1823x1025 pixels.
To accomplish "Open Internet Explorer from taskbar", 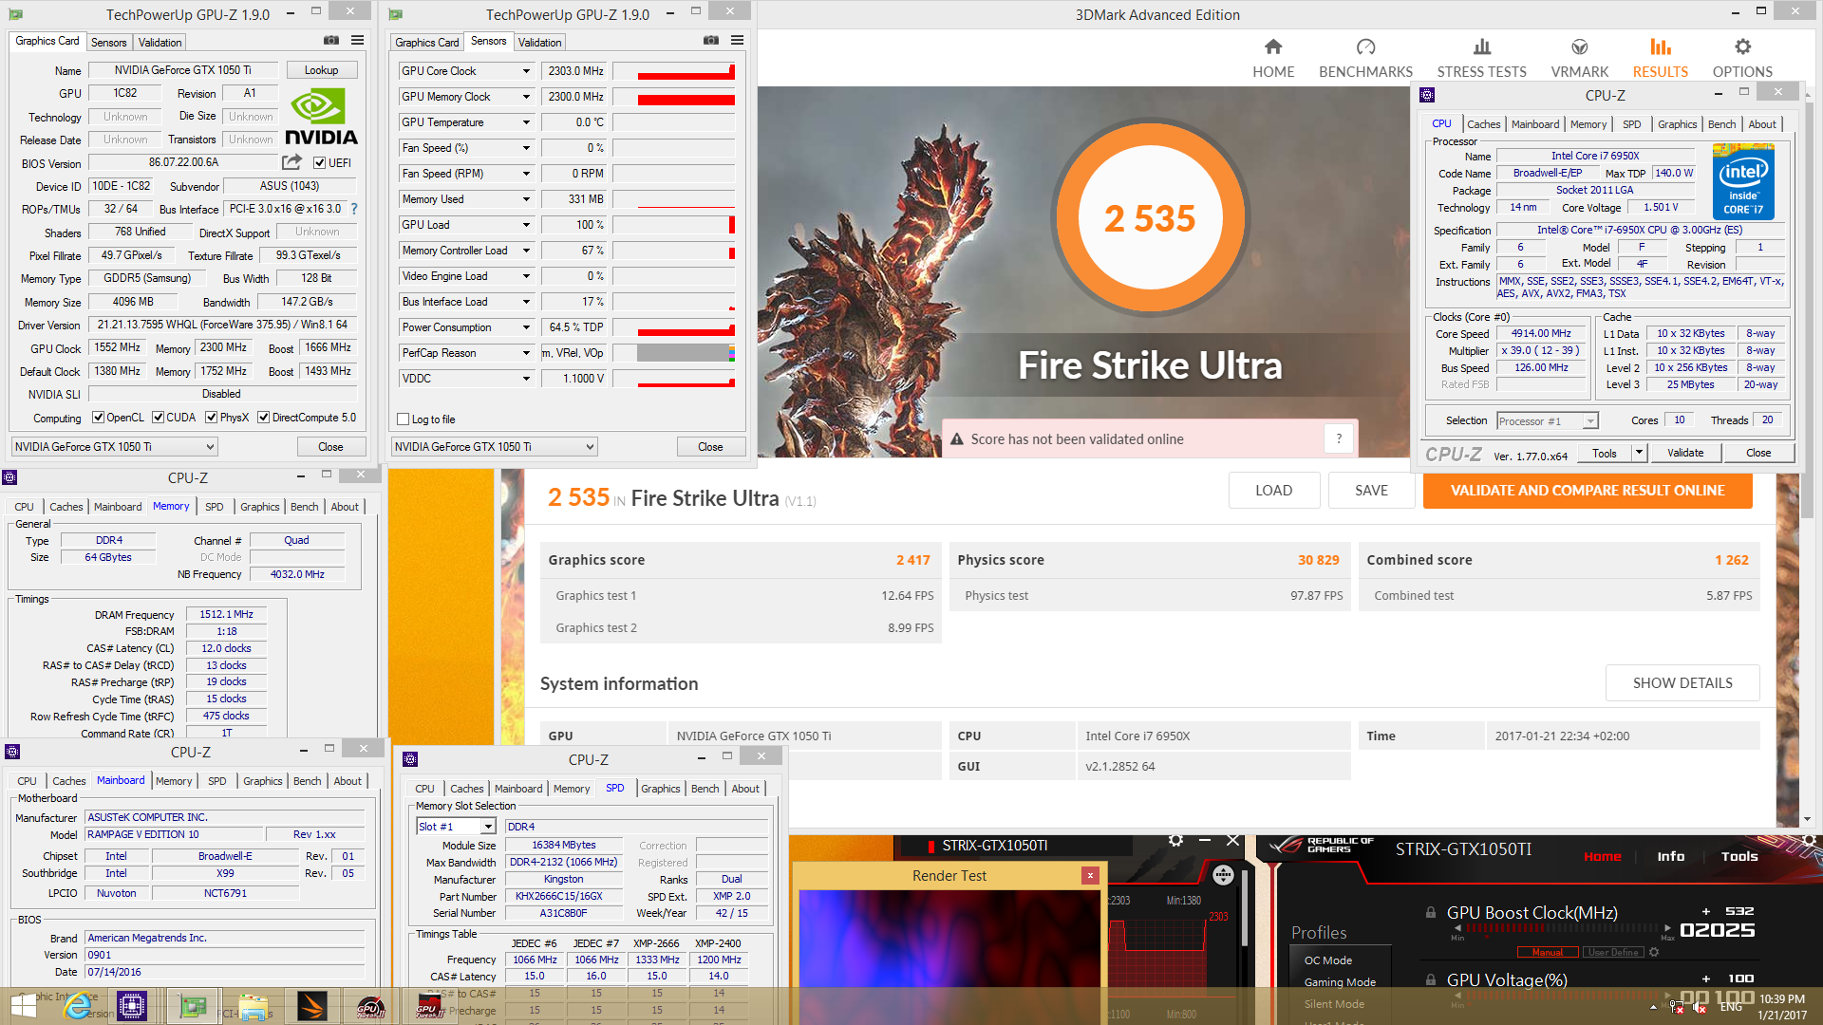I will pos(78,1006).
